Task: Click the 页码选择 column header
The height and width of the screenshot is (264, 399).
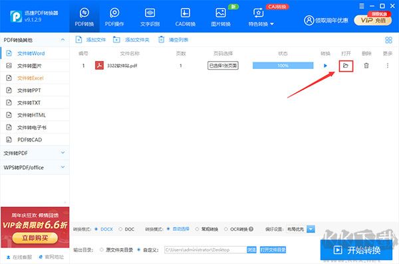Action: 223,54
